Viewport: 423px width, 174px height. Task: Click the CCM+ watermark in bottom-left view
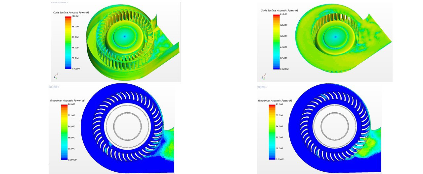click(x=54, y=87)
